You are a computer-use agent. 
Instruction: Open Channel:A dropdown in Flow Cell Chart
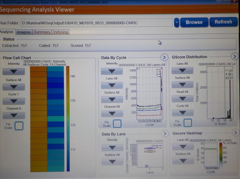(14, 116)
